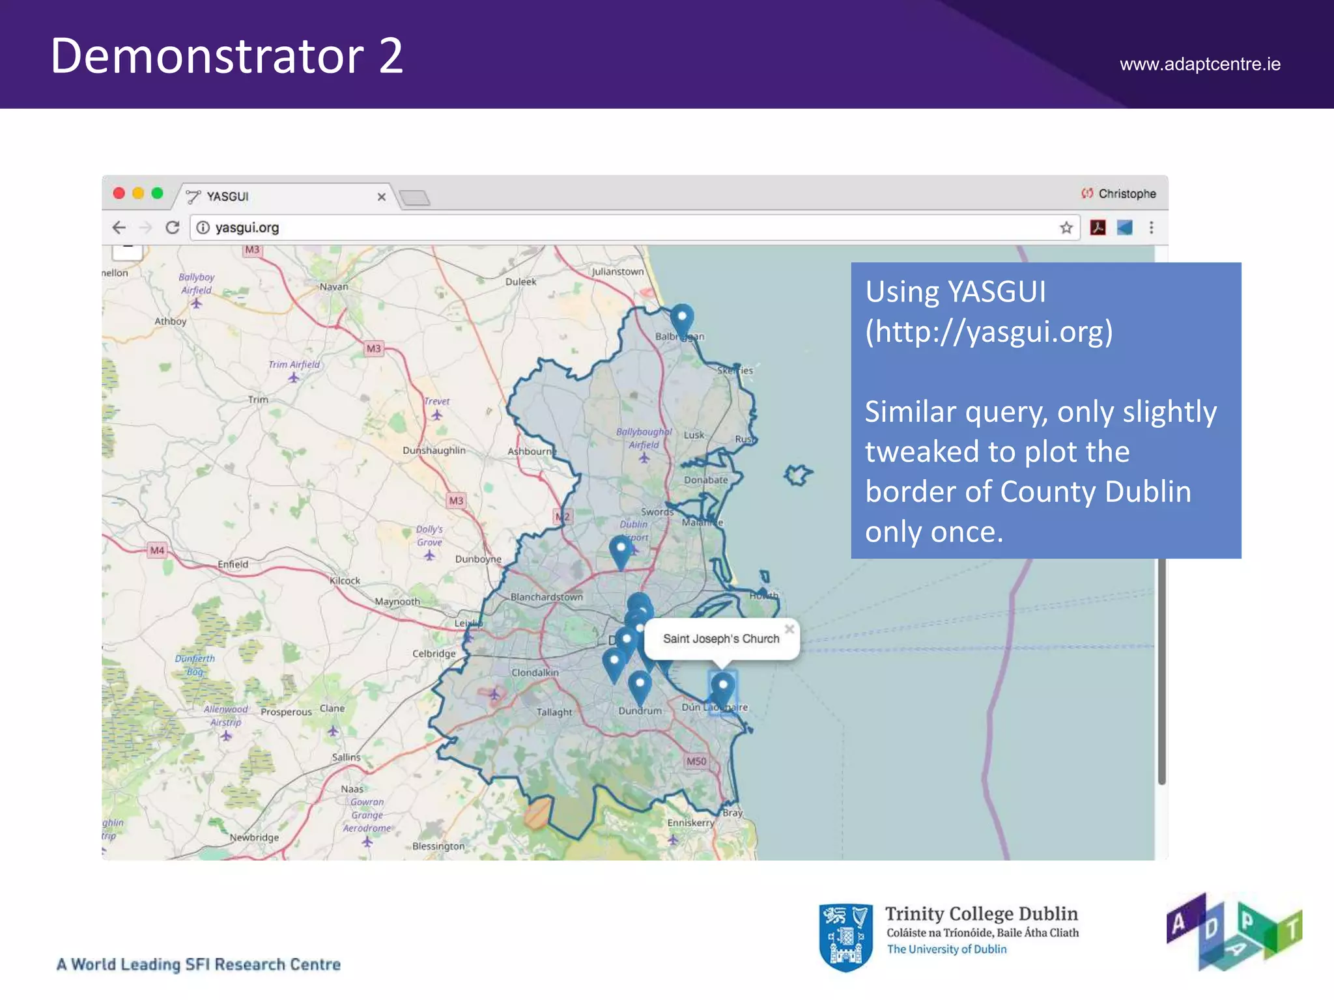Click the Blanchardstown map label
This screenshot has height=1000, width=1334.
tap(546, 597)
